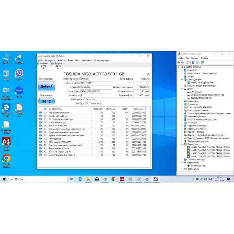Expand the Bluetooth node
This screenshot has height=234, width=234.
click(182, 70)
